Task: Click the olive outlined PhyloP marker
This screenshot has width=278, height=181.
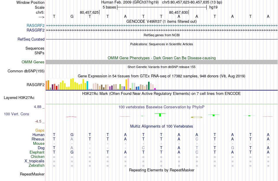Action: (x=197, y=117)
